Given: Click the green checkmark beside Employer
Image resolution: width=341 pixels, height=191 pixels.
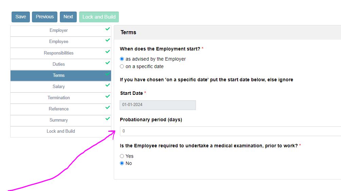Looking at the screenshot, I should tap(108, 29).
